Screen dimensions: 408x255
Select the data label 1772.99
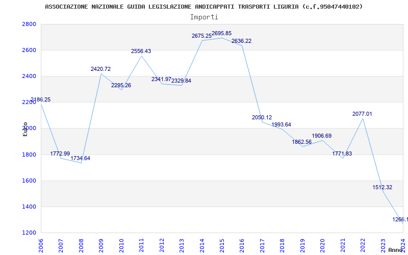point(60,154)
